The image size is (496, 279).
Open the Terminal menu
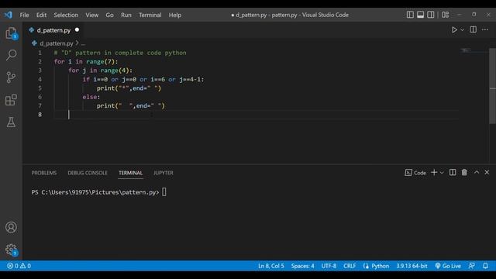click(150, 15)
